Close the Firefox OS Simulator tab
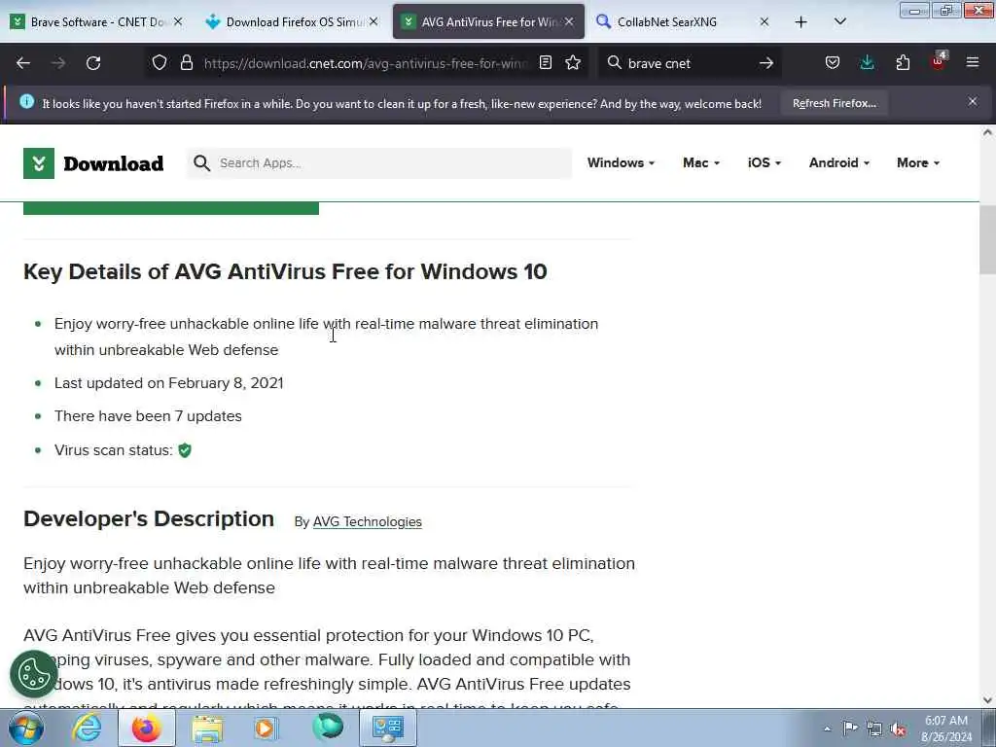This screenshot has height=747, width=996. pos(373,21)
